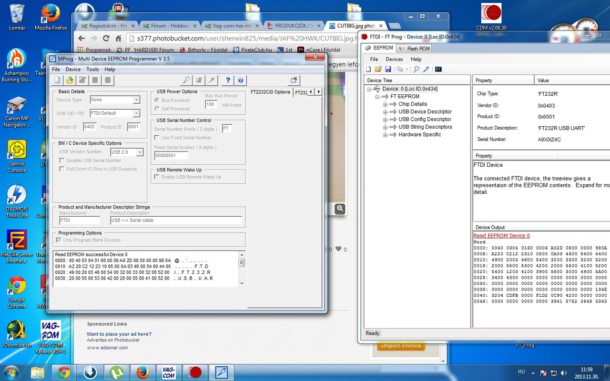
Task: Click the volume speaker icon in the system tray
Action: 564,372
